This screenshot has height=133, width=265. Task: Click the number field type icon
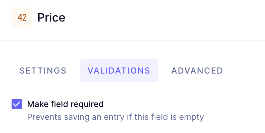22,17
